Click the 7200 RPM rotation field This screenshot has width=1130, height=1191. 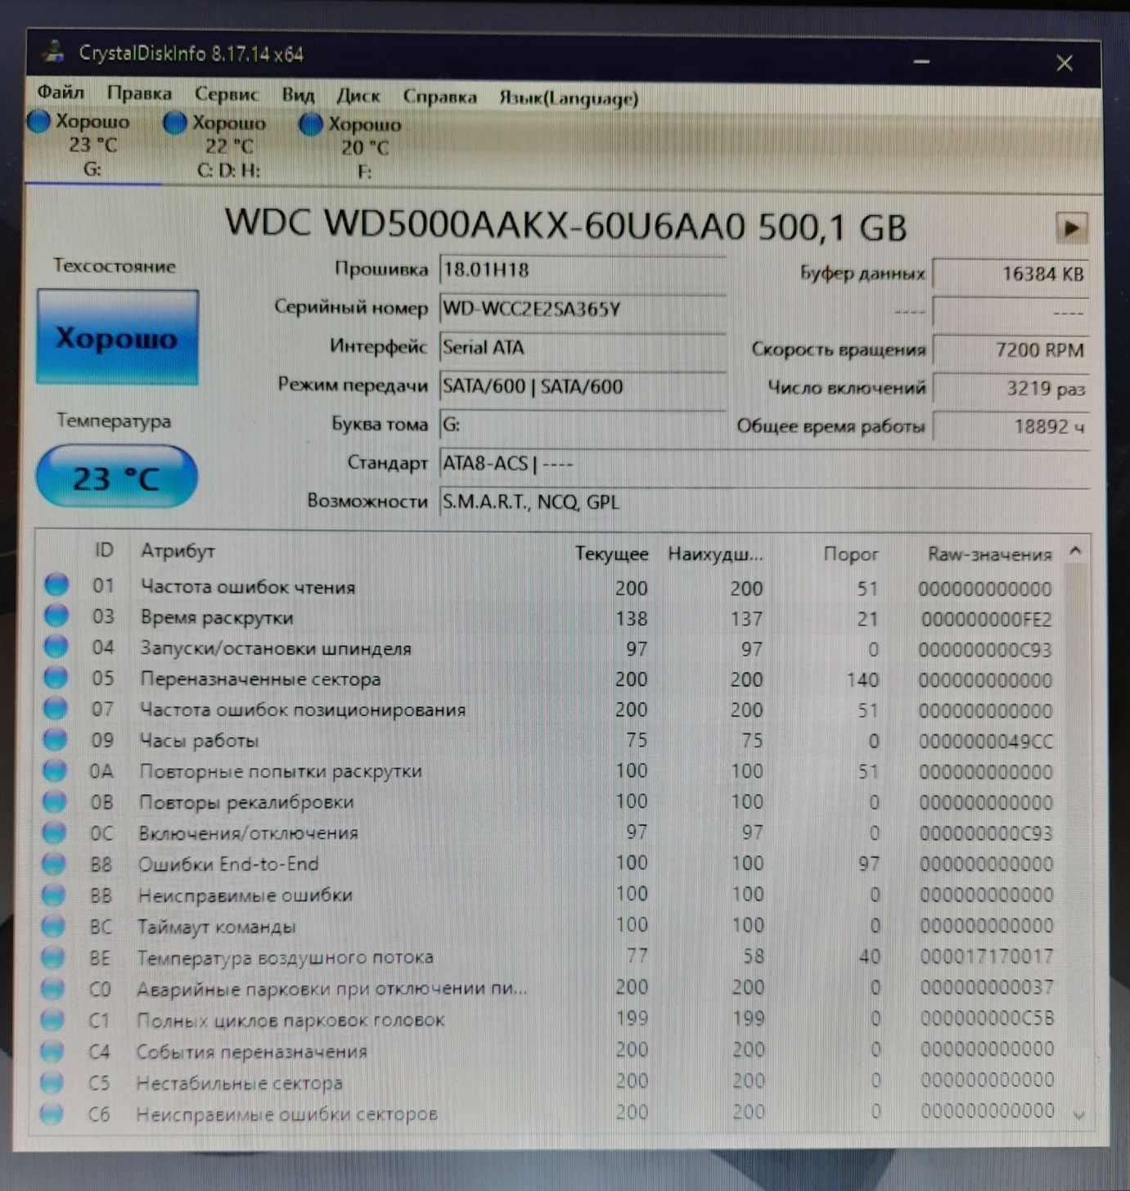pos(1011,350)
